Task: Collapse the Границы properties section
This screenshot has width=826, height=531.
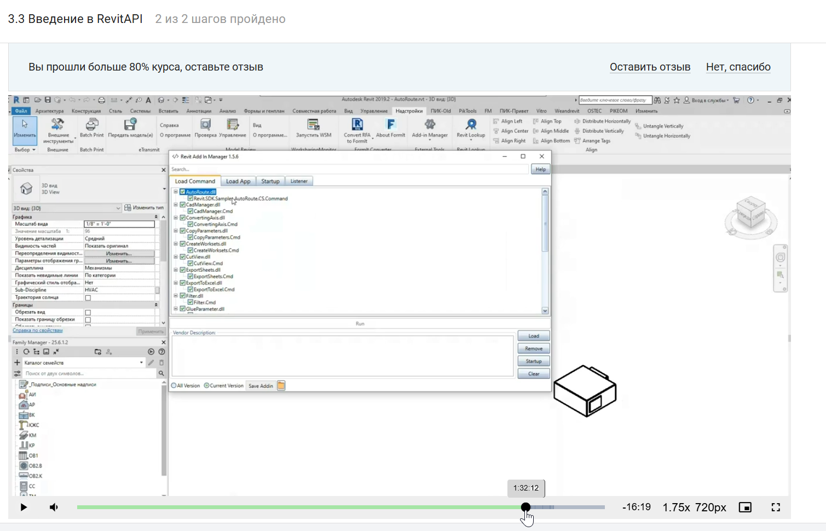Action: pyautogui.click(x=156, y=305)
